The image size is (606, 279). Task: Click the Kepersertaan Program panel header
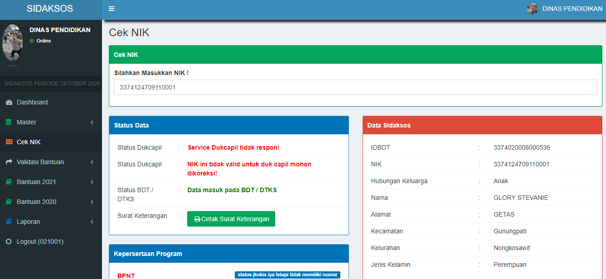(x=229, y=254)
